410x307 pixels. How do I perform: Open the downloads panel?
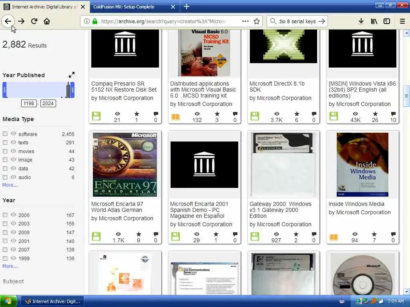[x=361, y=21]
